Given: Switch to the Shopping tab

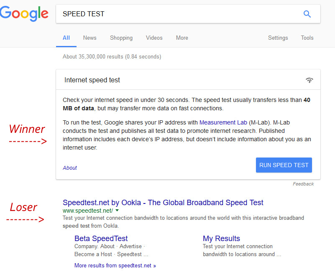Looking at the screenshot, I should coord(121,38).
